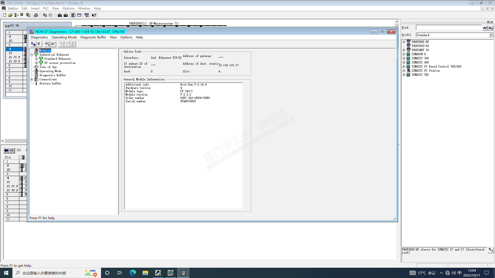Click the Save and Compile icon

[x=28, y=15]
